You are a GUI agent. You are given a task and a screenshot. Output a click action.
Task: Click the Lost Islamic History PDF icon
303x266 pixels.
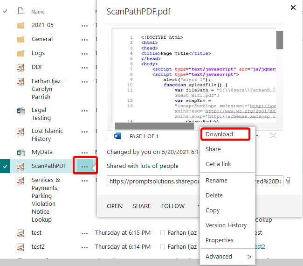(x=21, y=132)
